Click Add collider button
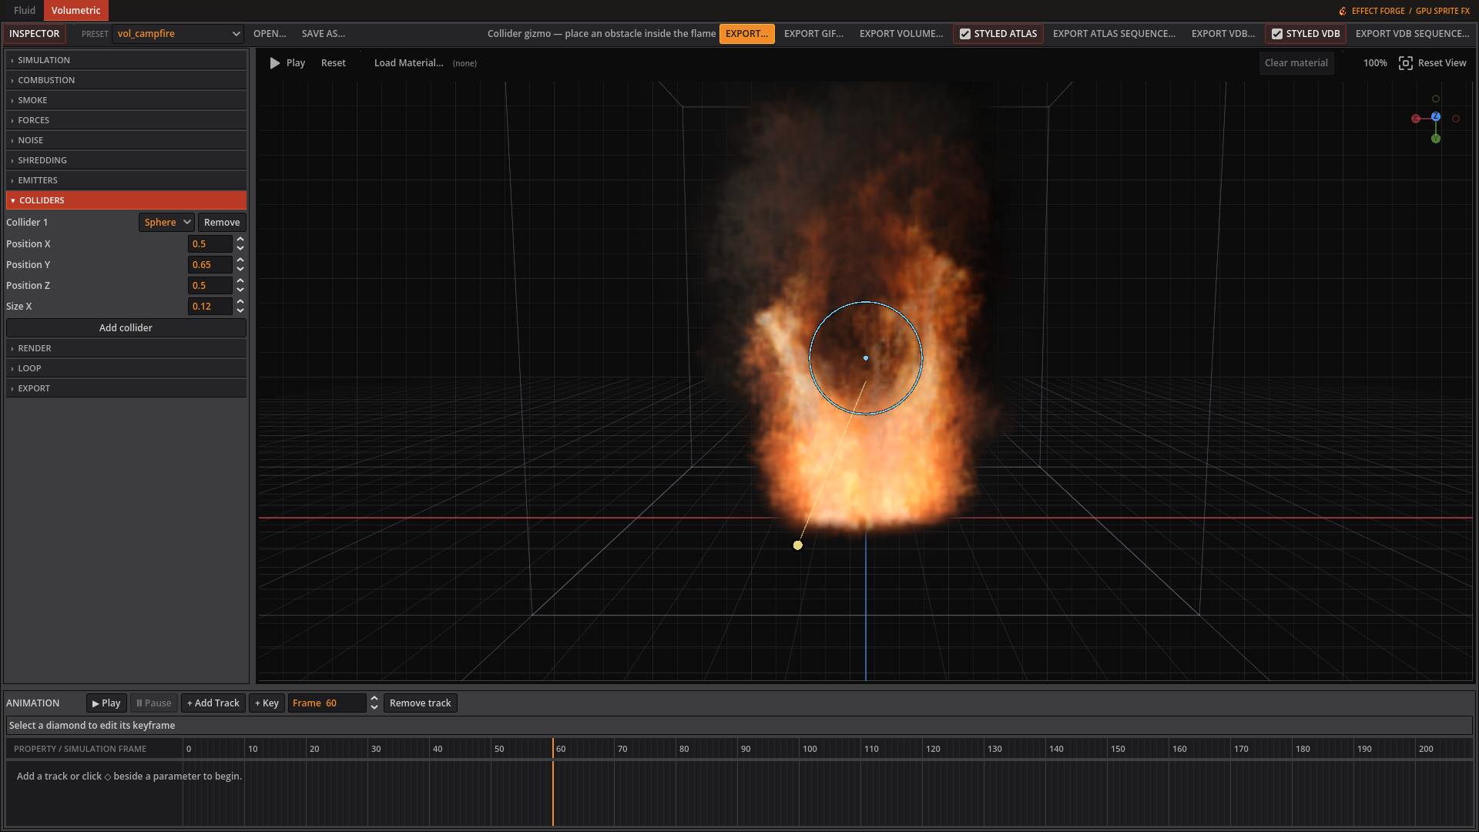The height and width of the screenshot is (832, 1479). [x=126, y=327]
